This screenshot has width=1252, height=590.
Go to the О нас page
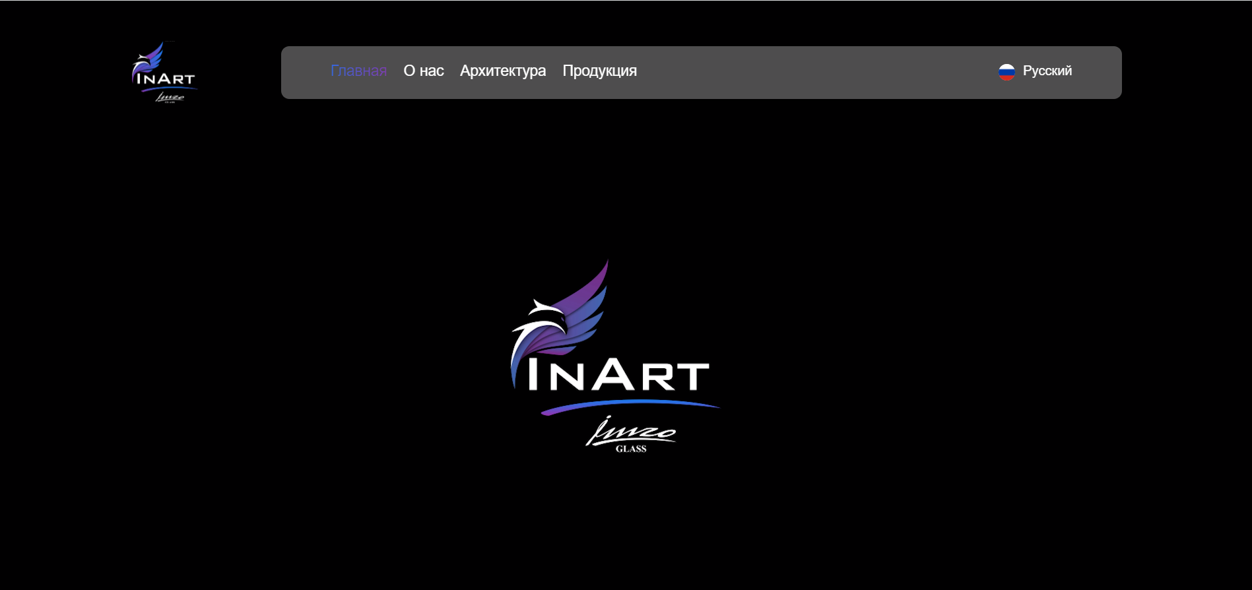coord(424,71)
